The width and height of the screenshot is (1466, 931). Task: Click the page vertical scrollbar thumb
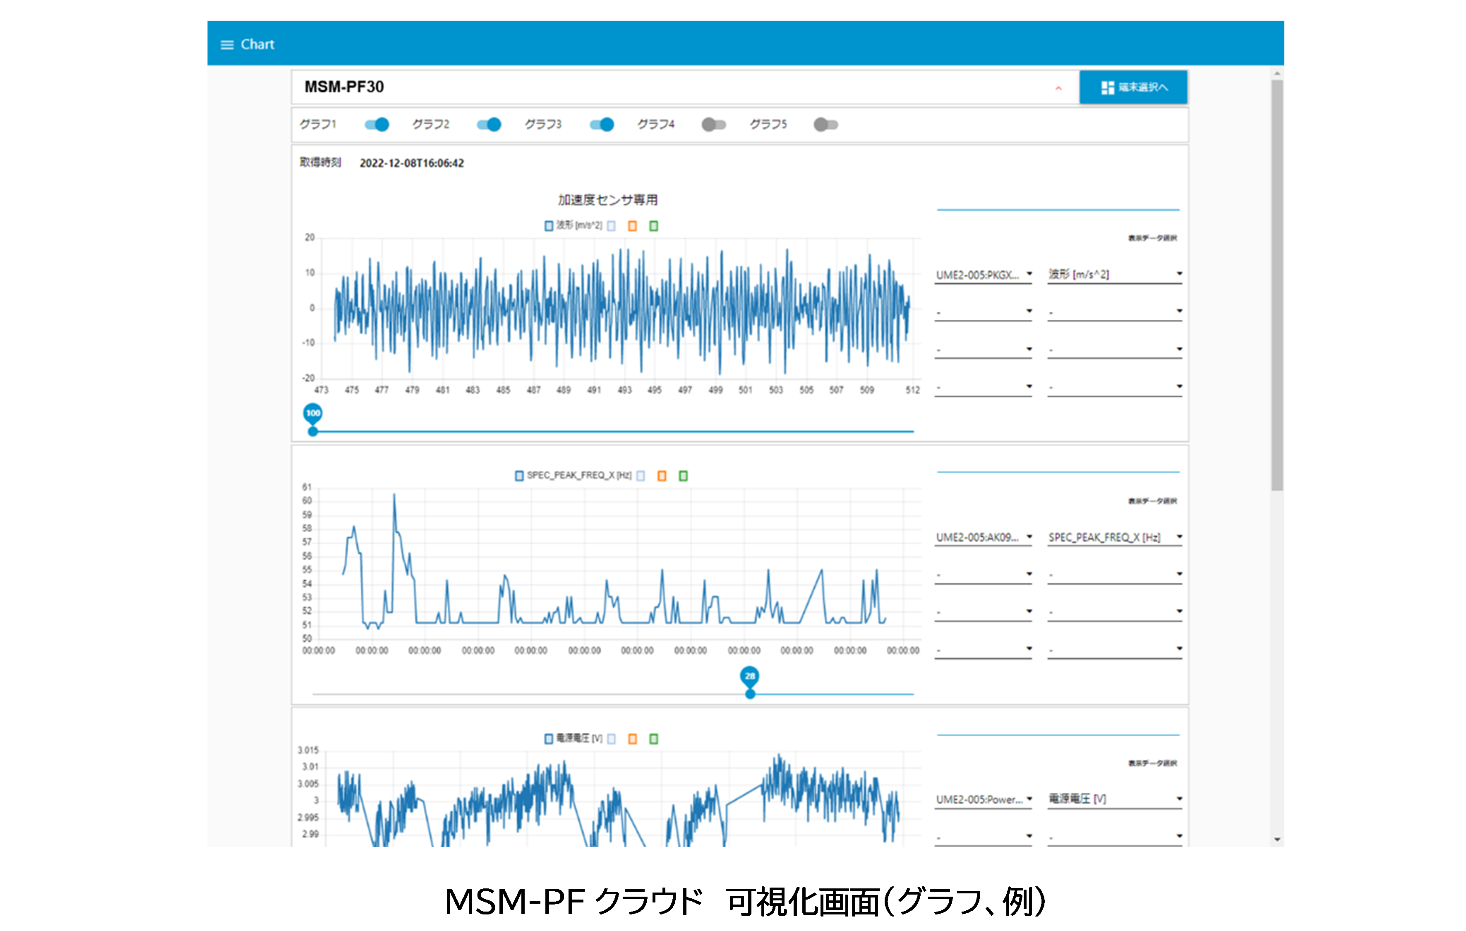pyautogui.click(x=1277, y=285)
